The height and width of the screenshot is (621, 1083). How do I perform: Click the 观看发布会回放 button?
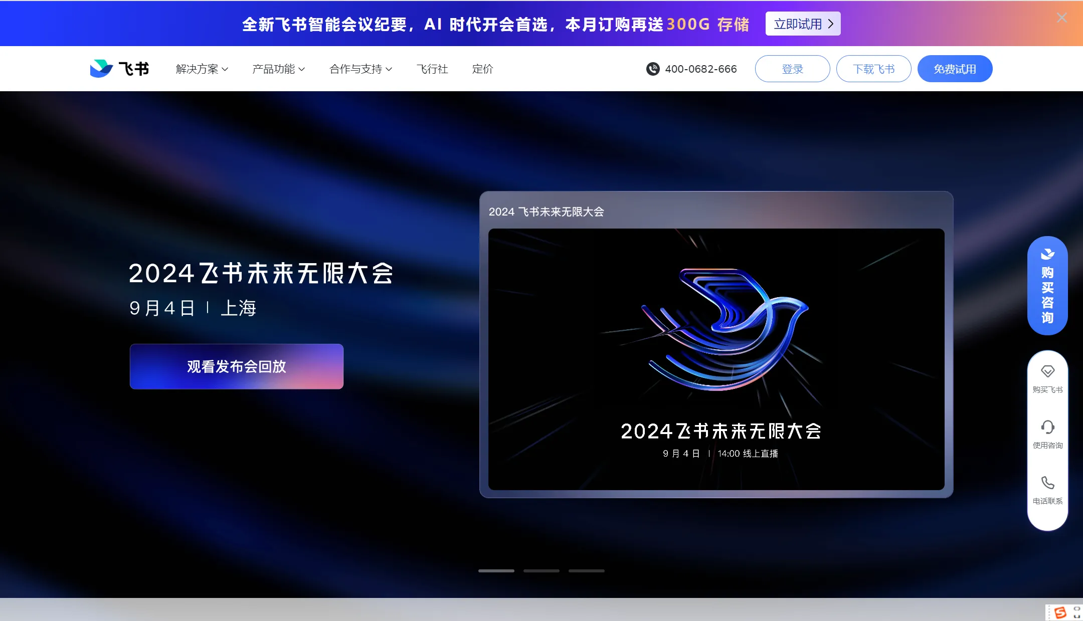point(237,366)
